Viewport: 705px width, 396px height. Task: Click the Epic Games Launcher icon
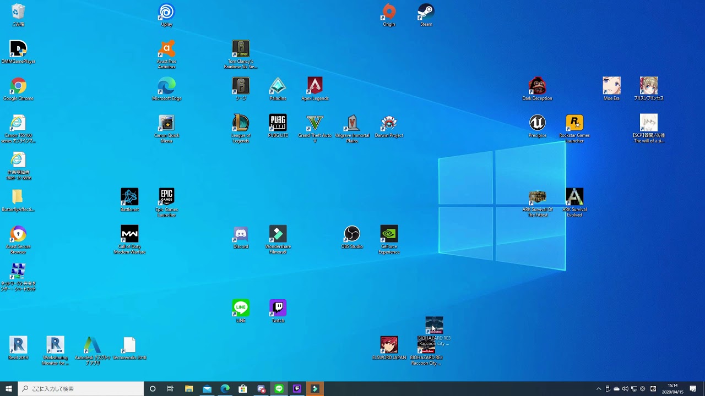pos(166,203)
